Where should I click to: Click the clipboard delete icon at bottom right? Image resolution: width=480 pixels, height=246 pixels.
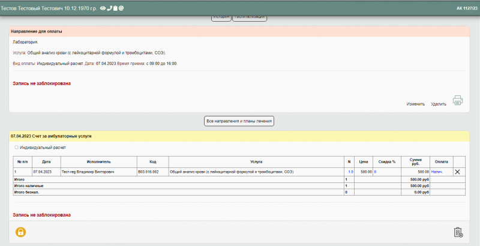point(458,232)
